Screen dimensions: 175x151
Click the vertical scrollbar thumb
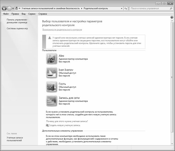pos(172,77)
